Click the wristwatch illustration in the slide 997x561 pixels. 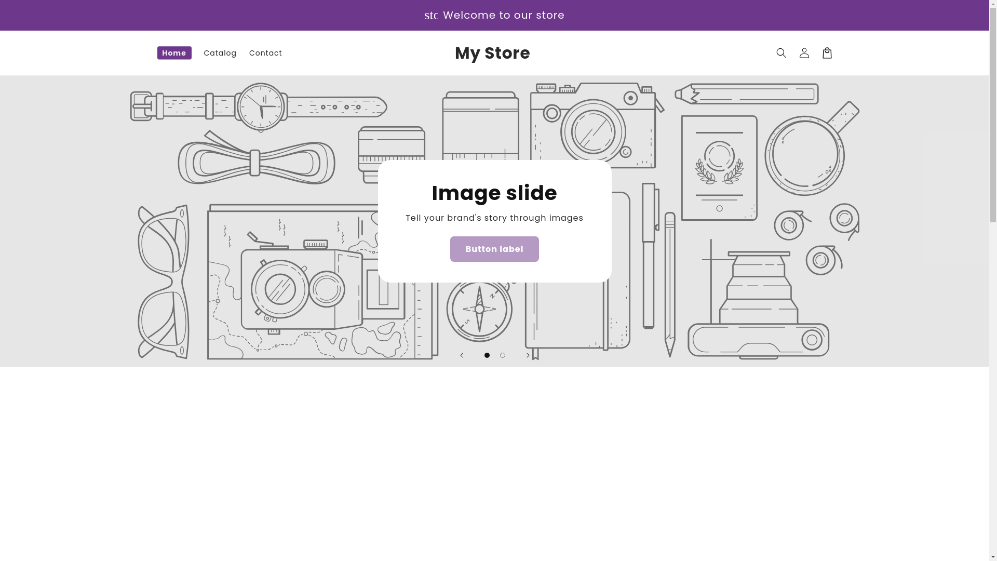[x=261, y=107]
